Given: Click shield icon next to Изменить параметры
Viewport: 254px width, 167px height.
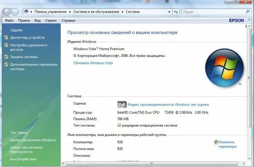Looking at the screenshot, I should tap(216, 142).
